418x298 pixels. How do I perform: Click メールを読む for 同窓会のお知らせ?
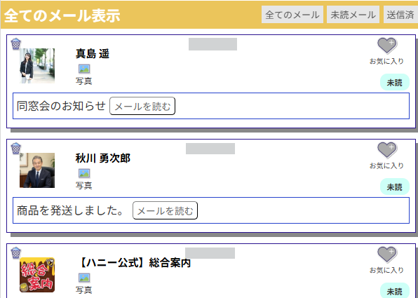142,106
